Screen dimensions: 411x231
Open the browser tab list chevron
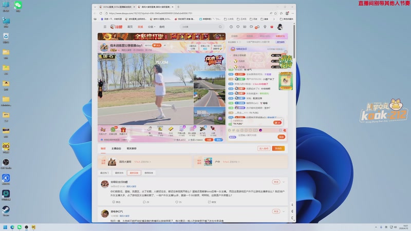tap(95, 7)
